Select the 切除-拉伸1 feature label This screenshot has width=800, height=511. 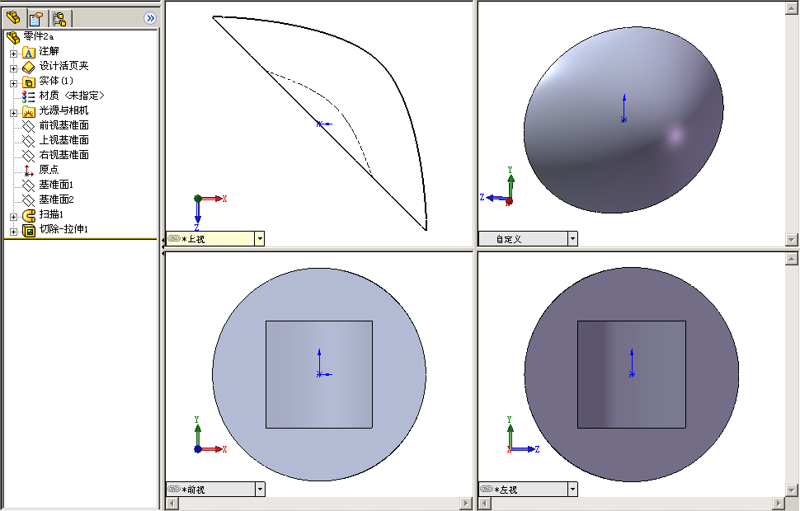click(64, 229)
